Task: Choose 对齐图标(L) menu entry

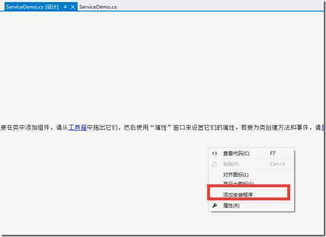Action: [x=251, y=175]
